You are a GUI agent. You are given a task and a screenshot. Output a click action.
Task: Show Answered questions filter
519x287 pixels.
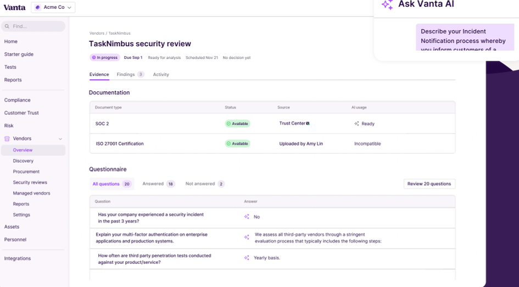[158, 184]
